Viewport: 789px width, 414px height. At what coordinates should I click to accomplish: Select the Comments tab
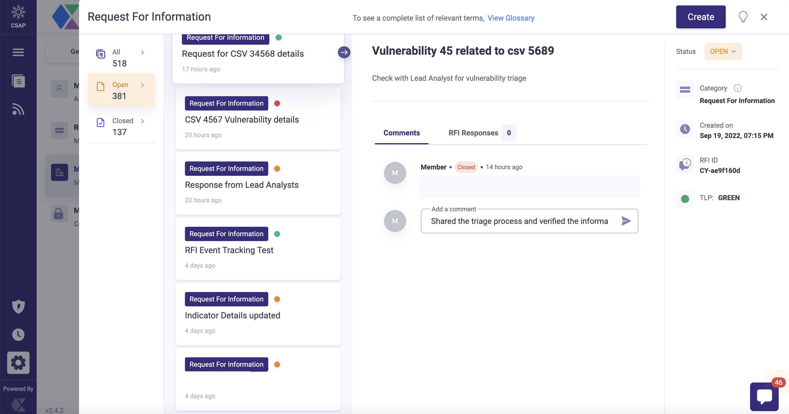pos(401,133)
